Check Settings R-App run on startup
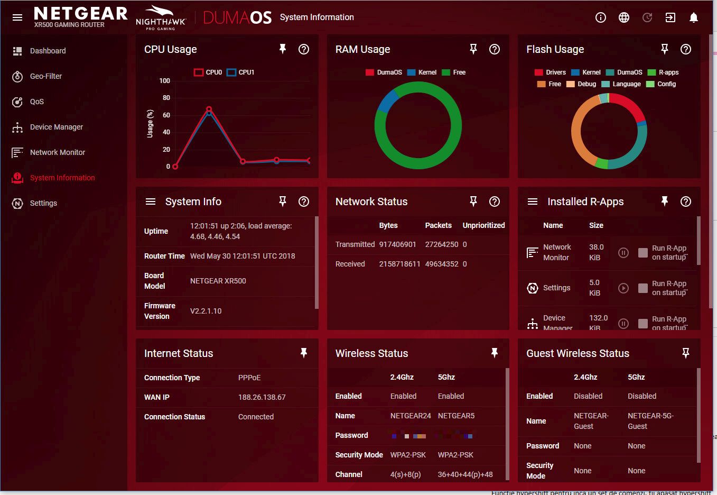This screenshot has width=717, height=495. coord(643,288)
